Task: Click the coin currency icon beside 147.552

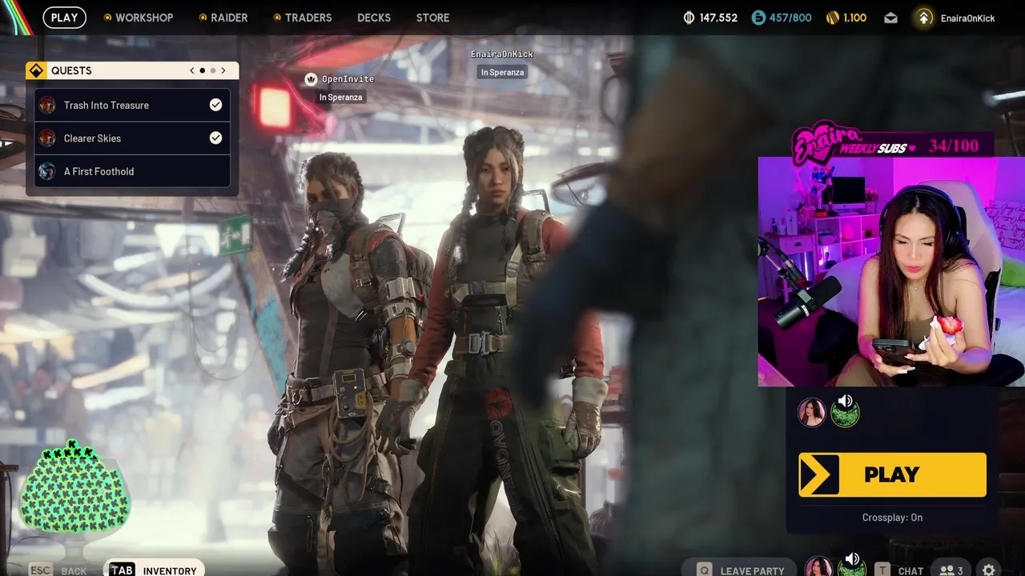Action: tap(689, 18)
